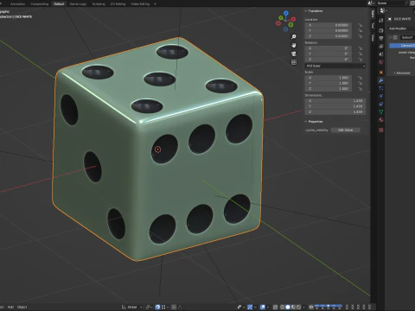Click the blue Z axis on navigation gizmo

(286, 13)
